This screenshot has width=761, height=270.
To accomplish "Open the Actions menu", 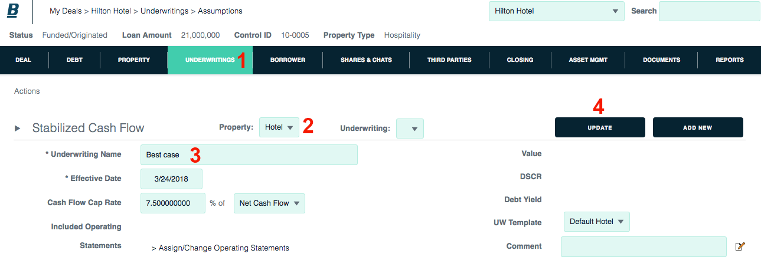I will click(x=27, y=91).
